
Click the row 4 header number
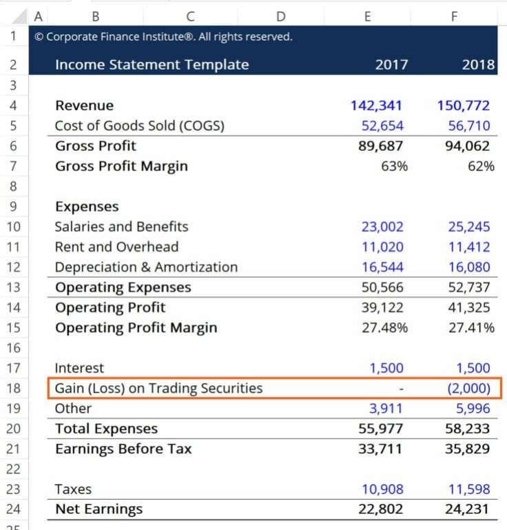[x=14, y=105]
